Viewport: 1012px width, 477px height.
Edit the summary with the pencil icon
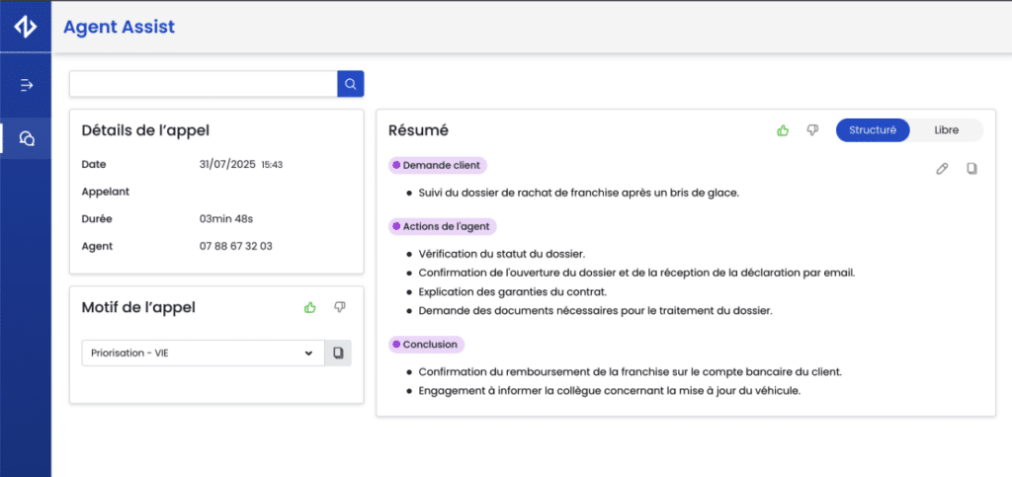[942, 169]
